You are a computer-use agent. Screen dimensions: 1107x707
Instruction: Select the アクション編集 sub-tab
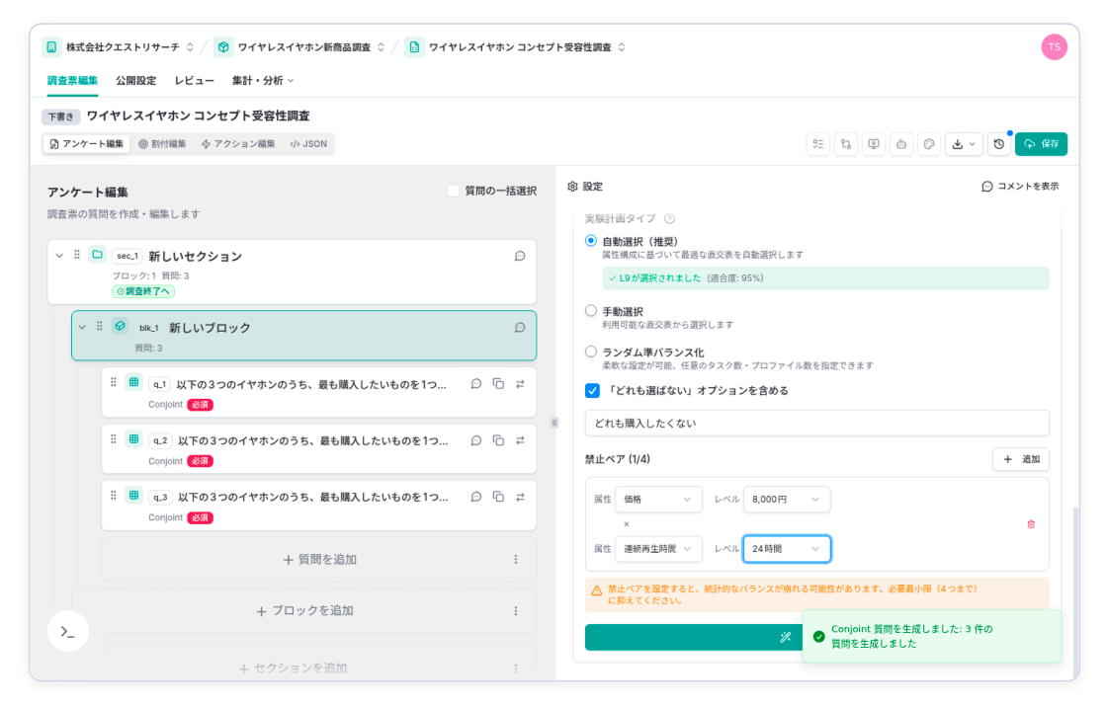(x=238, y=144)
